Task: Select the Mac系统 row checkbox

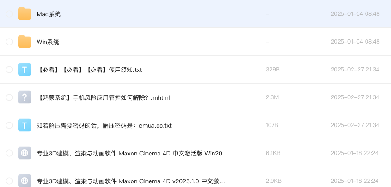Action: click(x=9, y=14)
